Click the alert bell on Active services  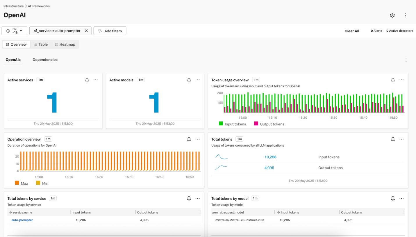click(87, 80)
